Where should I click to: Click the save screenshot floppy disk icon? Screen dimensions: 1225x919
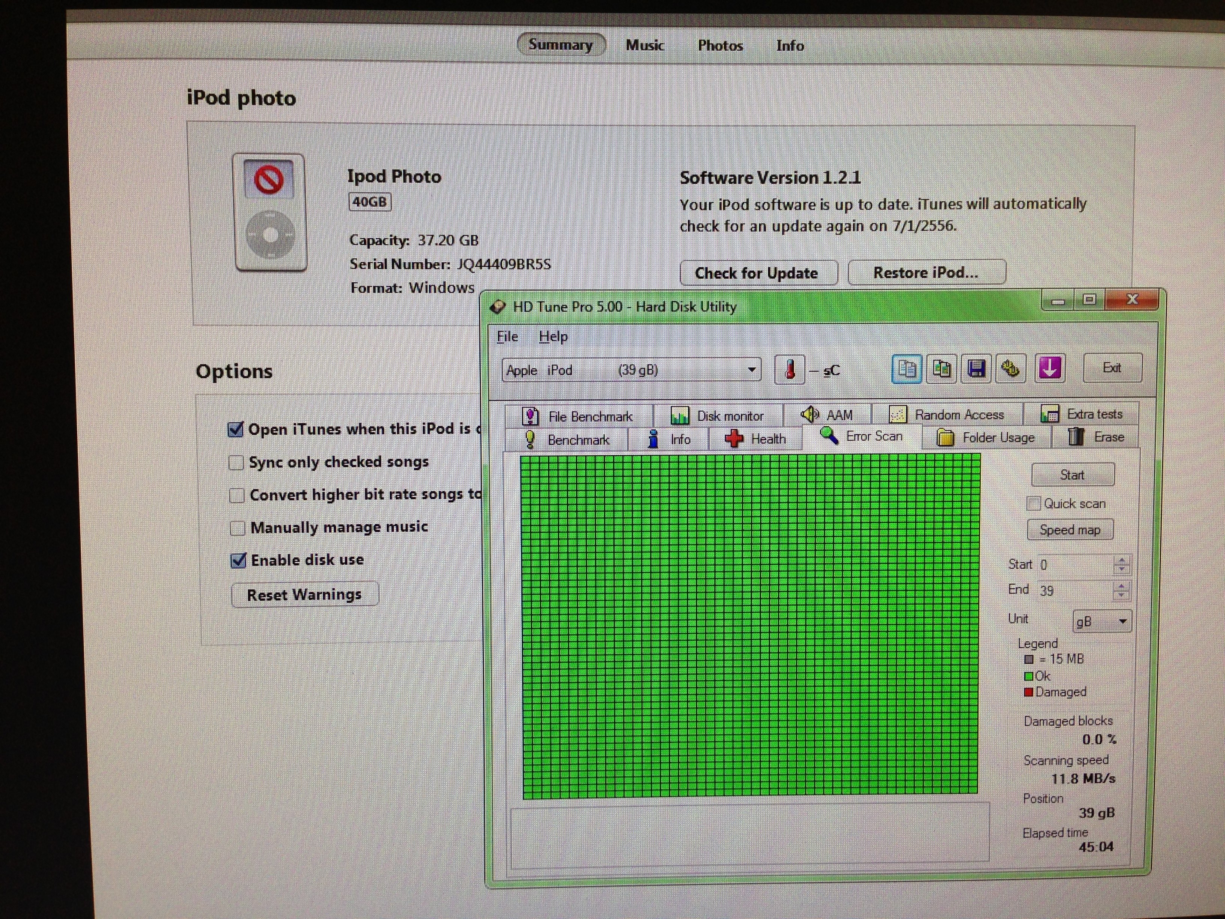976,368
